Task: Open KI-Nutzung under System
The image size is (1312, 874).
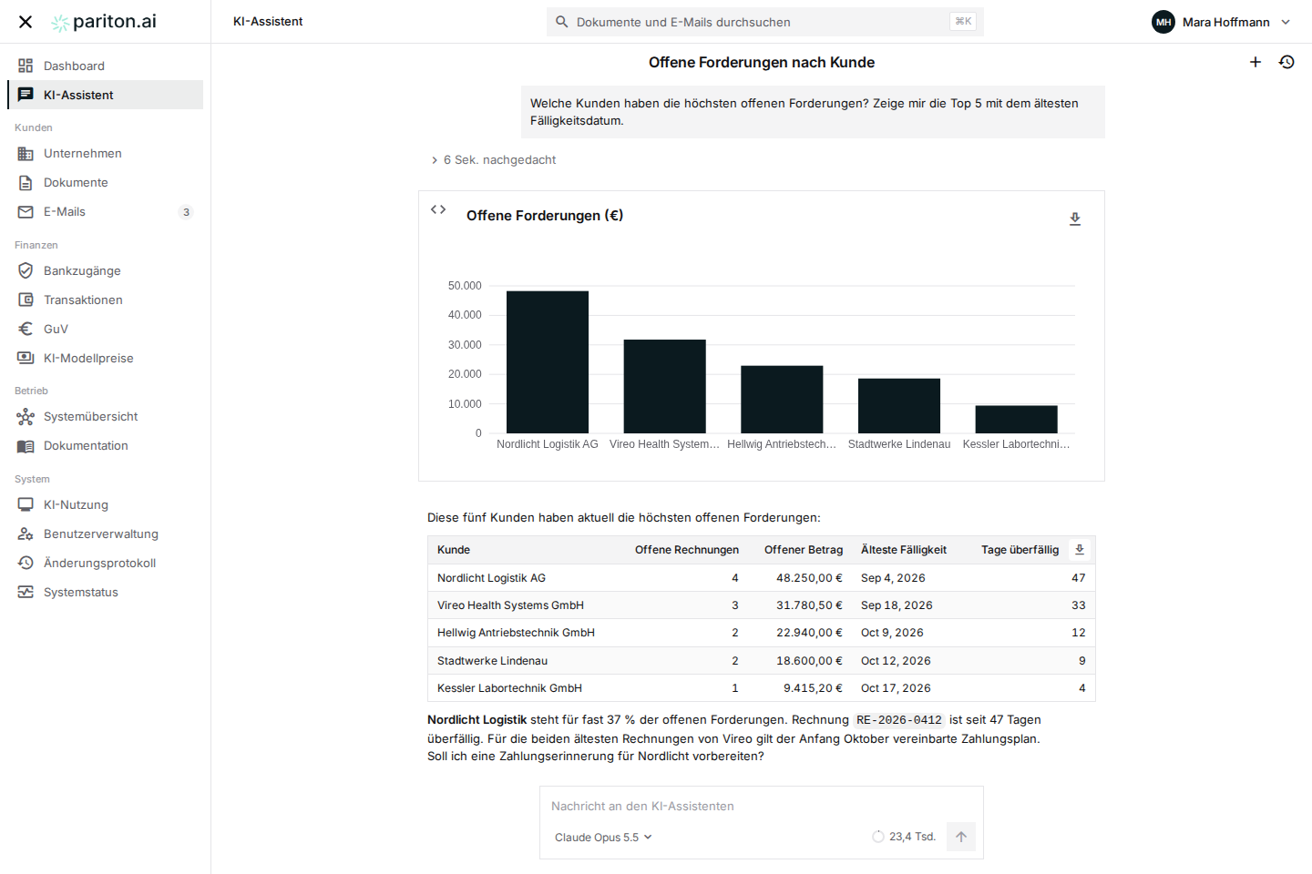Action: coord(106,504)
